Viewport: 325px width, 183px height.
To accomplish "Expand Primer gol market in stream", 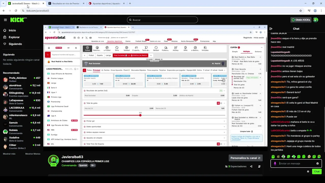I will click(154, 121).
